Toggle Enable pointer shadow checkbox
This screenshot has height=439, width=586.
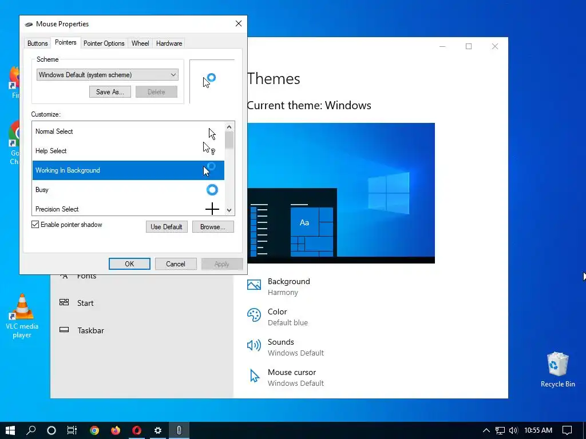[x=35, y=224]
